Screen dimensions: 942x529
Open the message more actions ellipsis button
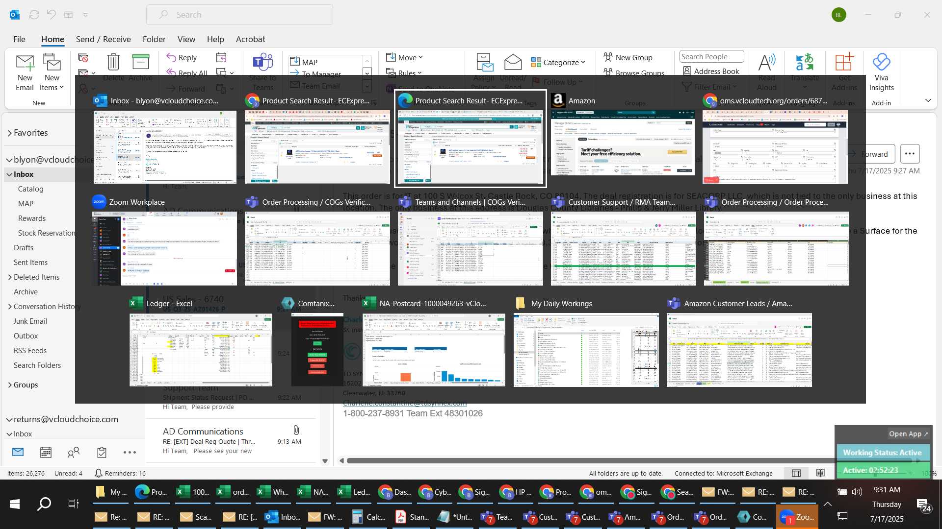910,154
